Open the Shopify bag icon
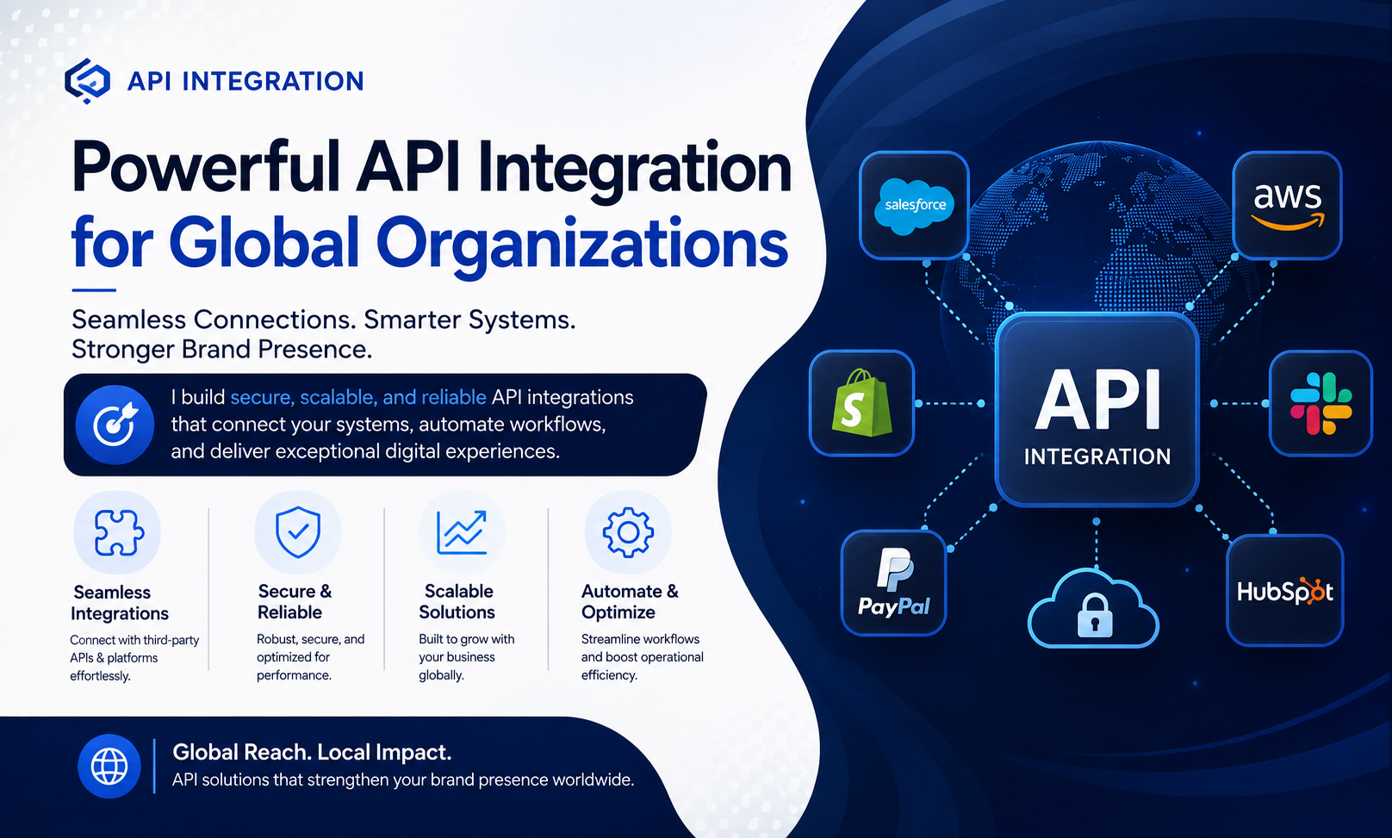 point(861,402)
